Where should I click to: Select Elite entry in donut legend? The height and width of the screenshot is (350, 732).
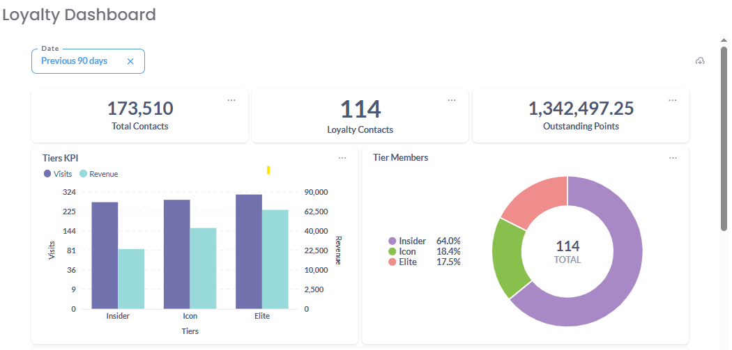(x=403, y=262)
